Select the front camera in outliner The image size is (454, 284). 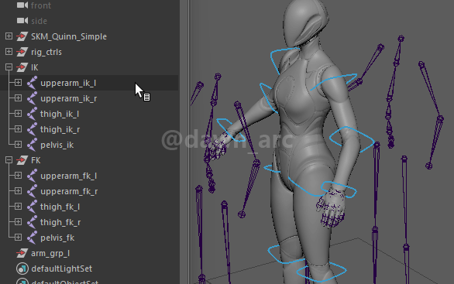41,5
